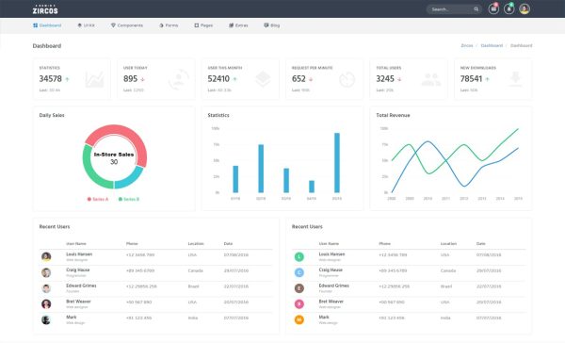Toggle the Series B legend in Daily Sales

pyautogui.click(x=129, y=199)
